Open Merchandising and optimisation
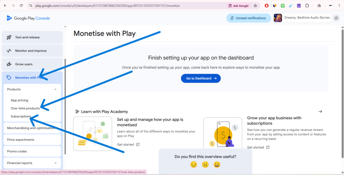The width and height of the screenshot is (344, 175). pos(32,128)
